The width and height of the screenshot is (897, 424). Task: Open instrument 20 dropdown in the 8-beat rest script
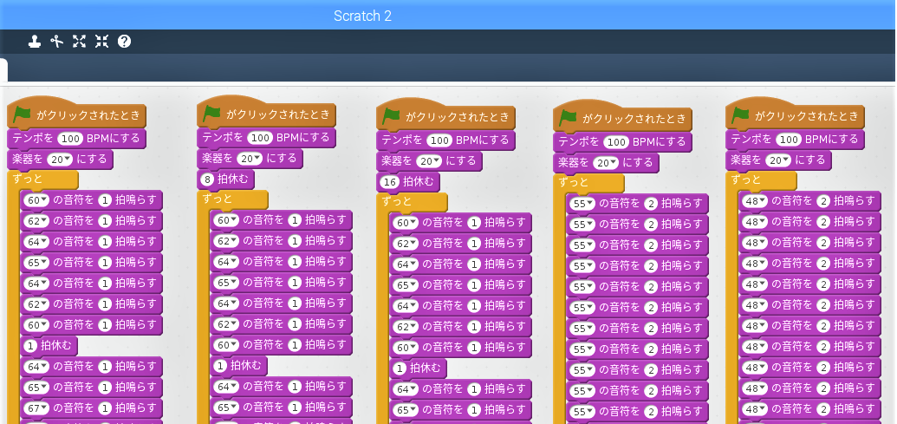(248, 158)
